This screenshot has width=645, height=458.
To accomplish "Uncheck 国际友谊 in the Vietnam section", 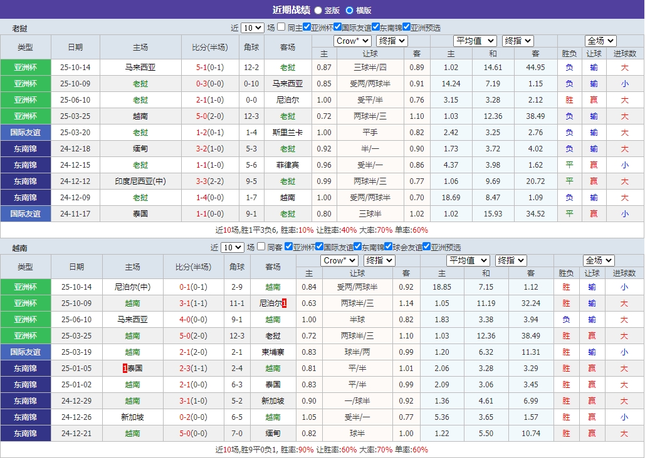I will coord(318,247).
